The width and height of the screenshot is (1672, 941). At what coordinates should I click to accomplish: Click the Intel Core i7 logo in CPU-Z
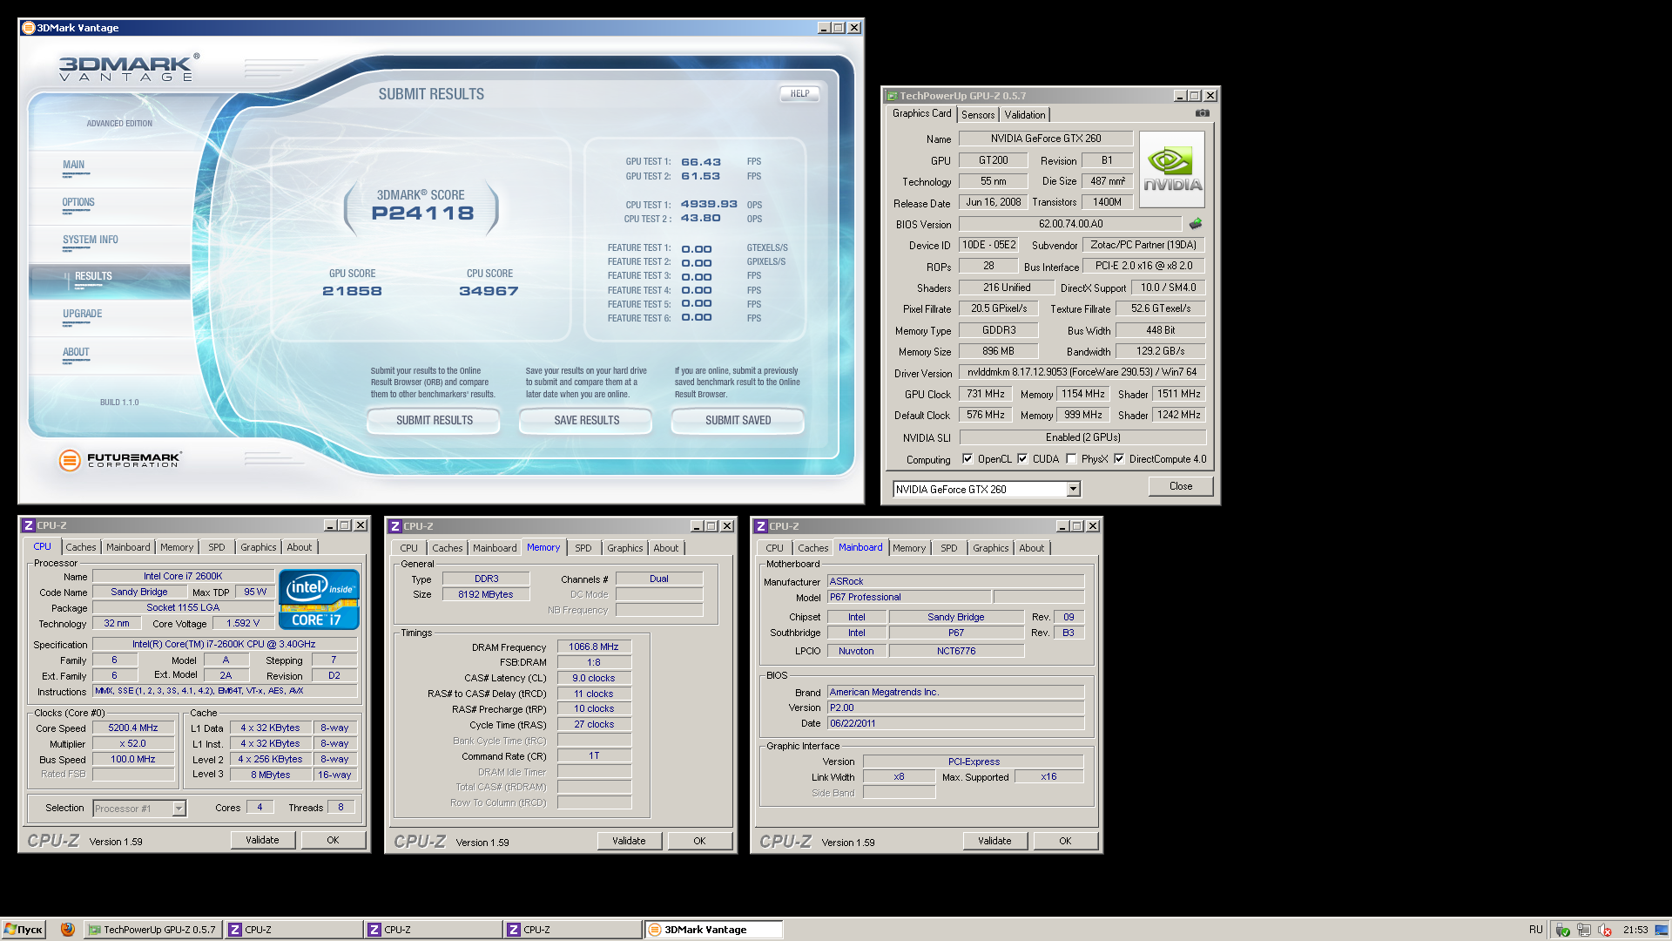click(319, 599)
